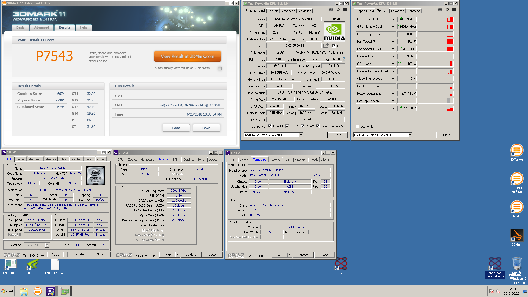The width and height of the screenshot is (528, 297).
Task: Click View Result at 3DMark.com button
Action: (188, 56)
